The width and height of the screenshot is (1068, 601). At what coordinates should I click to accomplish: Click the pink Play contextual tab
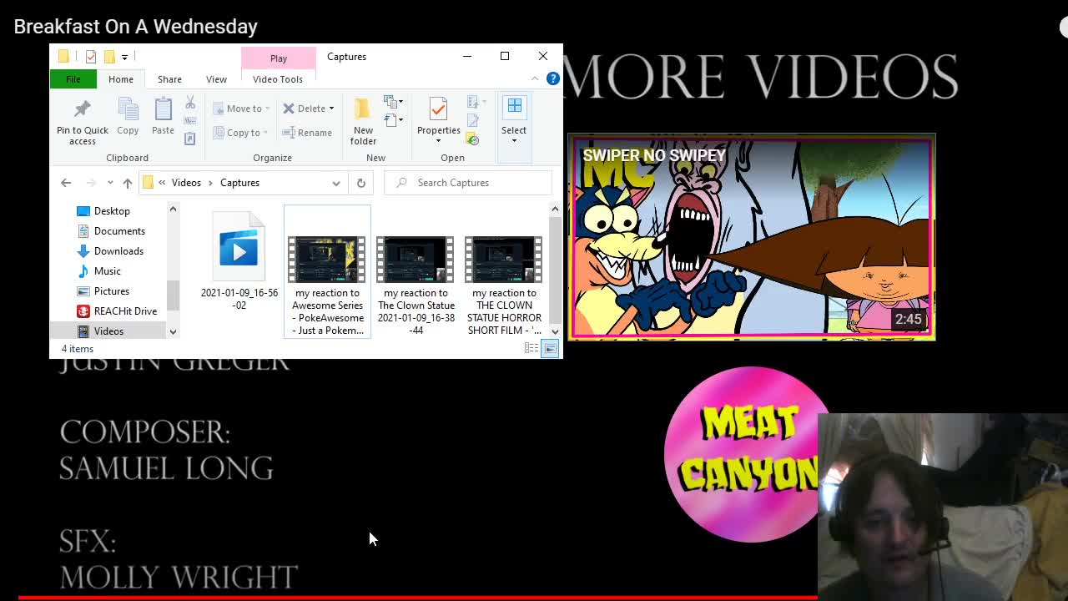(x=279, y=58)
